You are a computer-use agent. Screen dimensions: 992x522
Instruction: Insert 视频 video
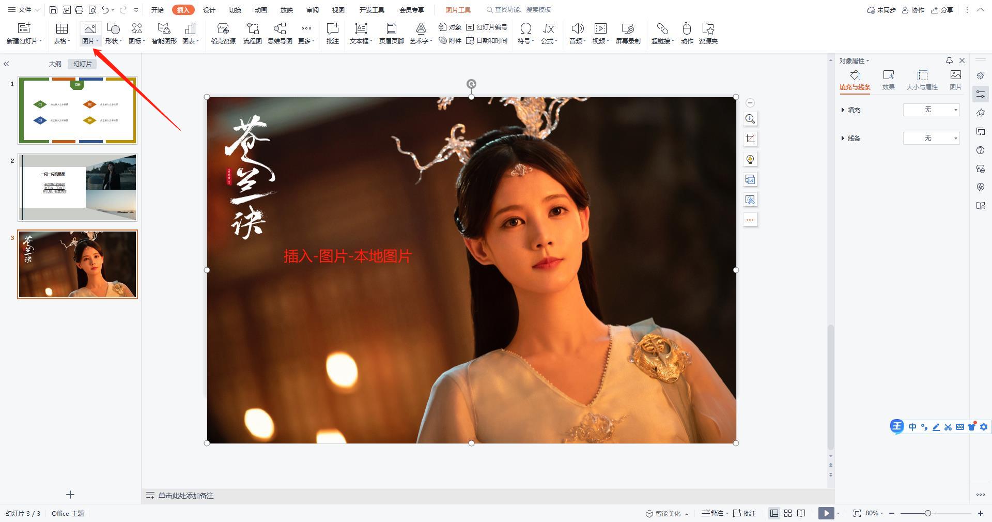(x=600, y=33)
